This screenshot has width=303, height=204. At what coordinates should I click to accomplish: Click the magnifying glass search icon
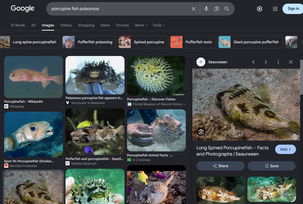227,9
